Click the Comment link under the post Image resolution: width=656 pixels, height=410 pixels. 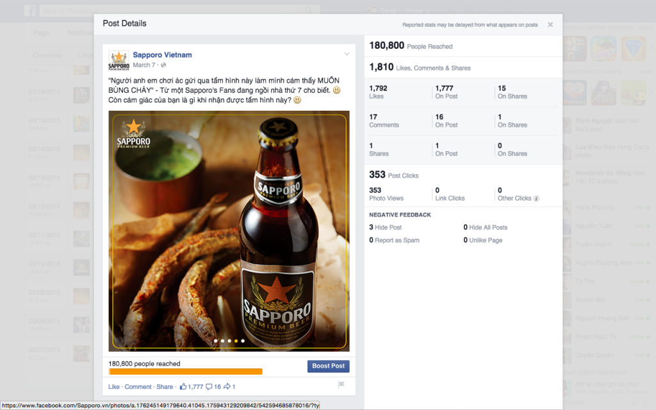pyautogui.click(x=138, y=386)
